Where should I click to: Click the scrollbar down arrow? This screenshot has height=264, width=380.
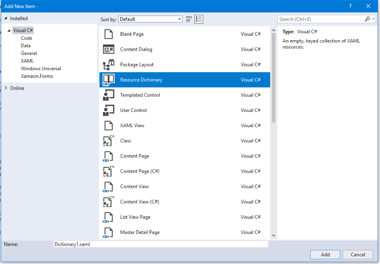click(x=273, y=236)
